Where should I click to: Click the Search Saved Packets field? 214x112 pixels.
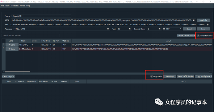(31, 36)
